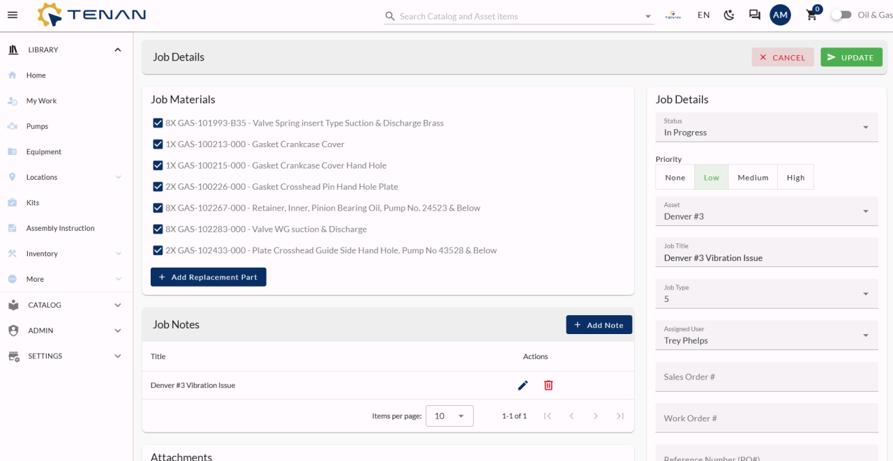This screenshot has height=461, width=893.
Task: Open Pumps in the sidebar
Action: pyautogui.click(x=37, y=126)
